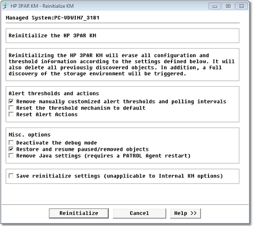Enable Reset the threshold mechanism to default
Viewport: 253px width, 227px height.
pyautogui.click(x=11, y=108)
